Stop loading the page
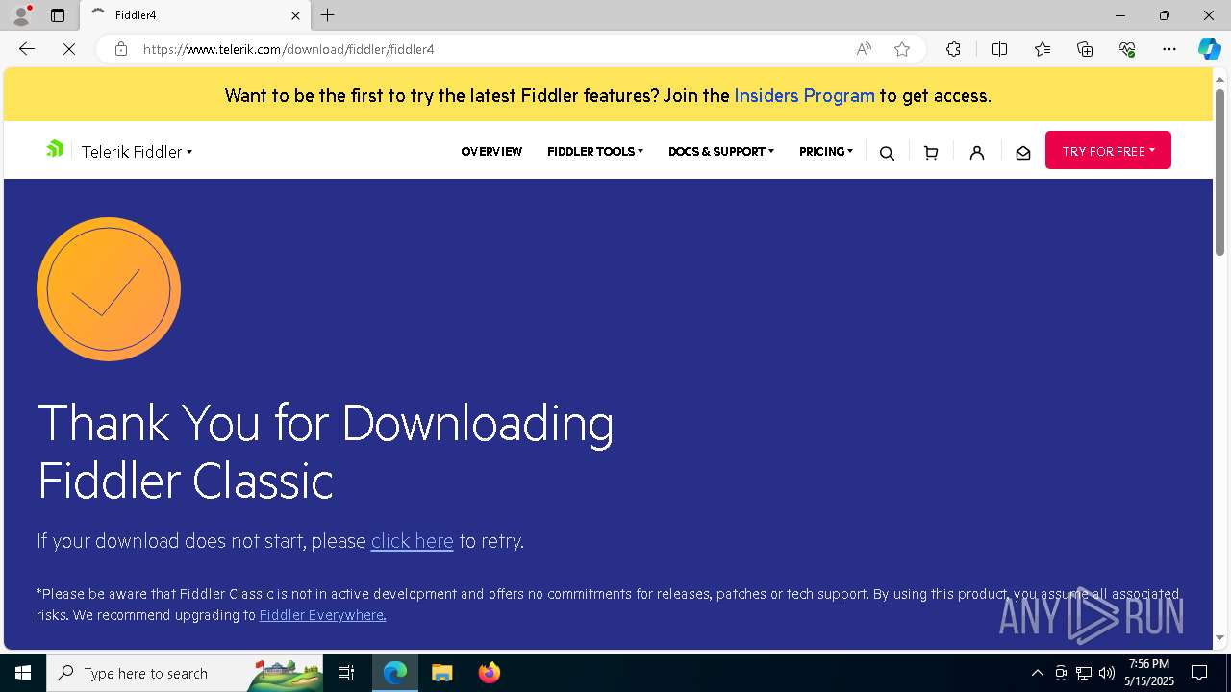The width and height of the screenshot is (1231, 692). [69, 49]
